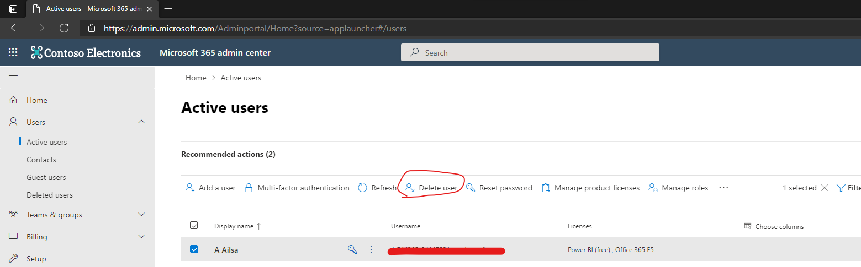Image resolution: width=861 pixels, height=267 pixels.
Task: Collapse the navigation hamburger menu
Action: (13, 78)
